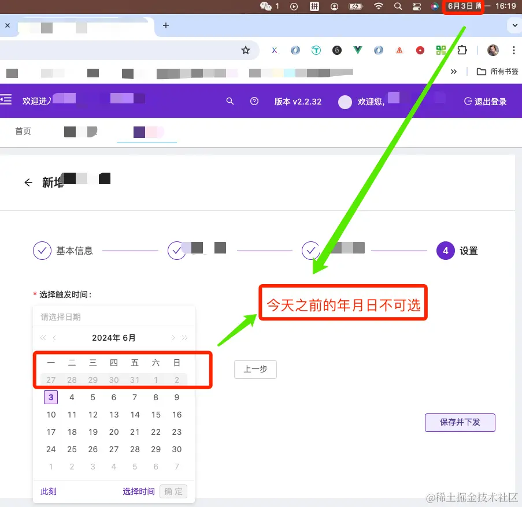Viewport: 522px width, 507px height.
Task: Go to the previous year in calendar
Action: pyautogui.click(x=43, y=338)
